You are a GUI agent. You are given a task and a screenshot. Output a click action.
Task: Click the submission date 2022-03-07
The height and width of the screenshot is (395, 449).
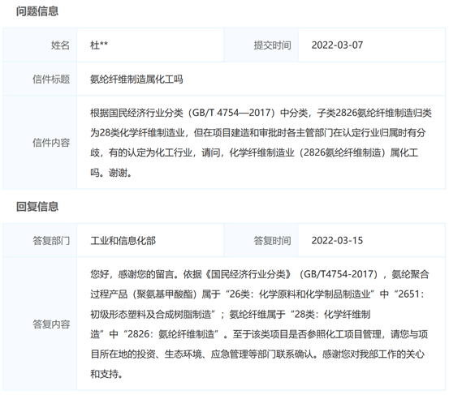coord(337,45)
